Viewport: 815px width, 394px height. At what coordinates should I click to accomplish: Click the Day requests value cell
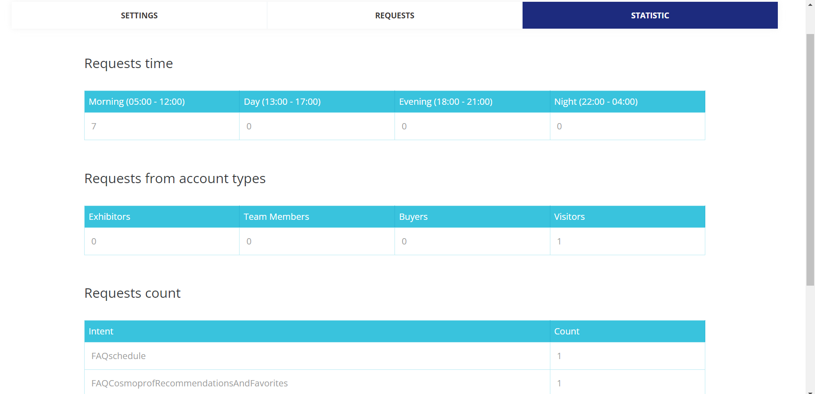point(317,126)
